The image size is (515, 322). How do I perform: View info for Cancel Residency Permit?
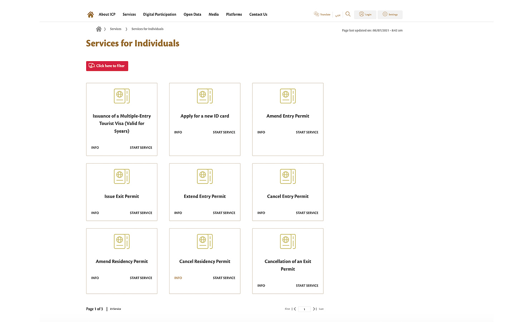click(x=178, y=278)
